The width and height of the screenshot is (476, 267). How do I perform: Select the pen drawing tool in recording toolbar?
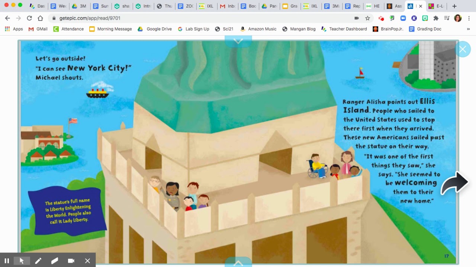(x=38, y=261)
